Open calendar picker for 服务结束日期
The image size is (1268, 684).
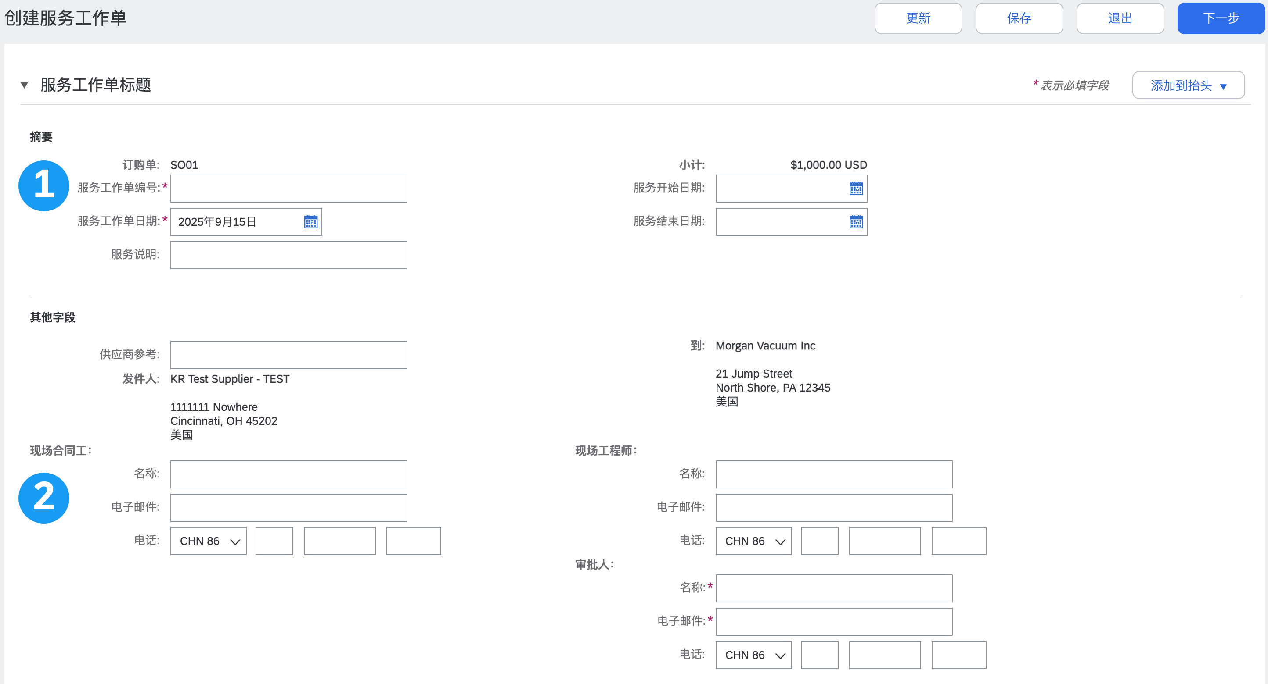(856, 222)
